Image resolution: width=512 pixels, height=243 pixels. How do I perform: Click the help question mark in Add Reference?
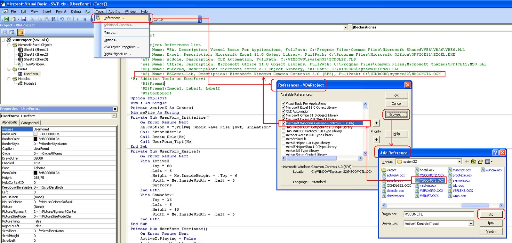pyautogui.click(x=495, y=153)
